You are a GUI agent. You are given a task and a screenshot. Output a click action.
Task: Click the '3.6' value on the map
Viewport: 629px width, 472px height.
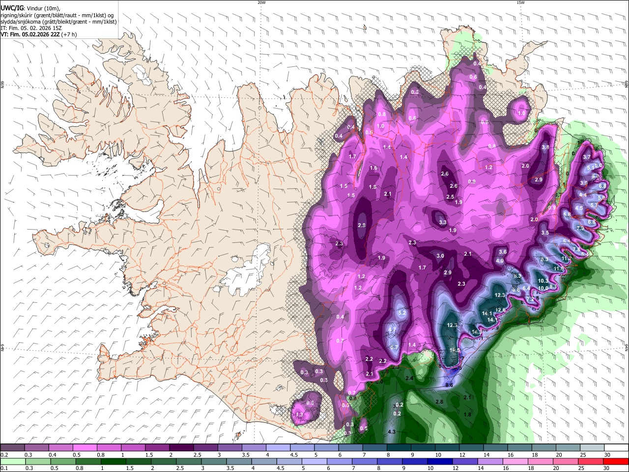503,252
